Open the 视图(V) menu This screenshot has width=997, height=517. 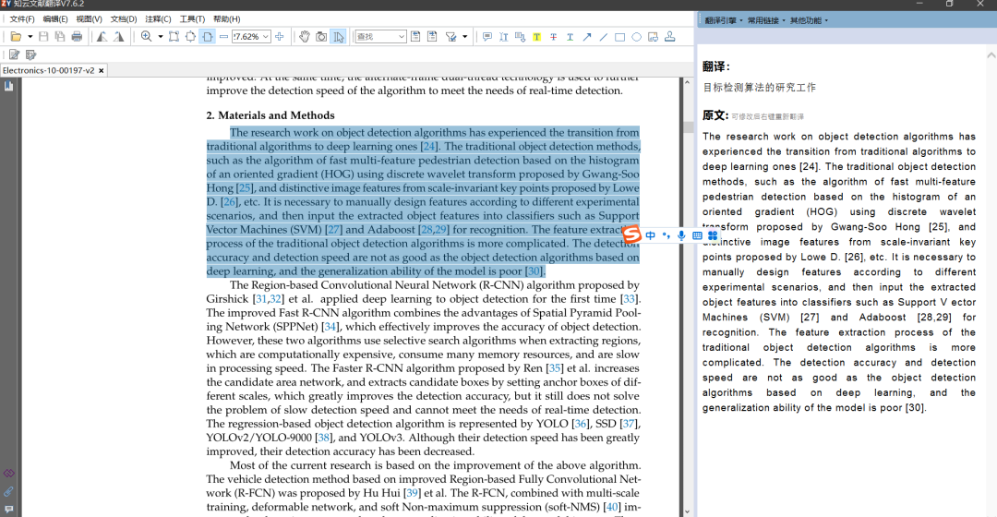click(x=89, y=19)
